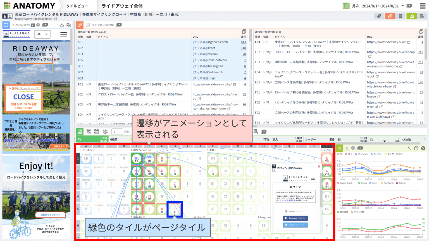Click the o.search channel tile showing 7.1k
429x241 pixels.
86,158
